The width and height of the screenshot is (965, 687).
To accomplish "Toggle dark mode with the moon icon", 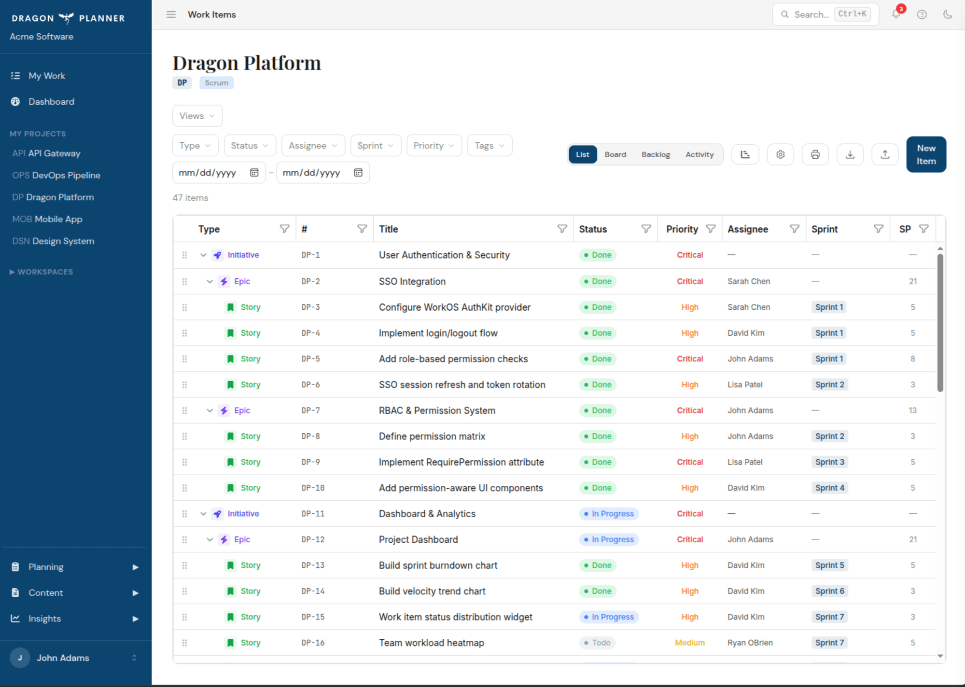I will point(947,14).
